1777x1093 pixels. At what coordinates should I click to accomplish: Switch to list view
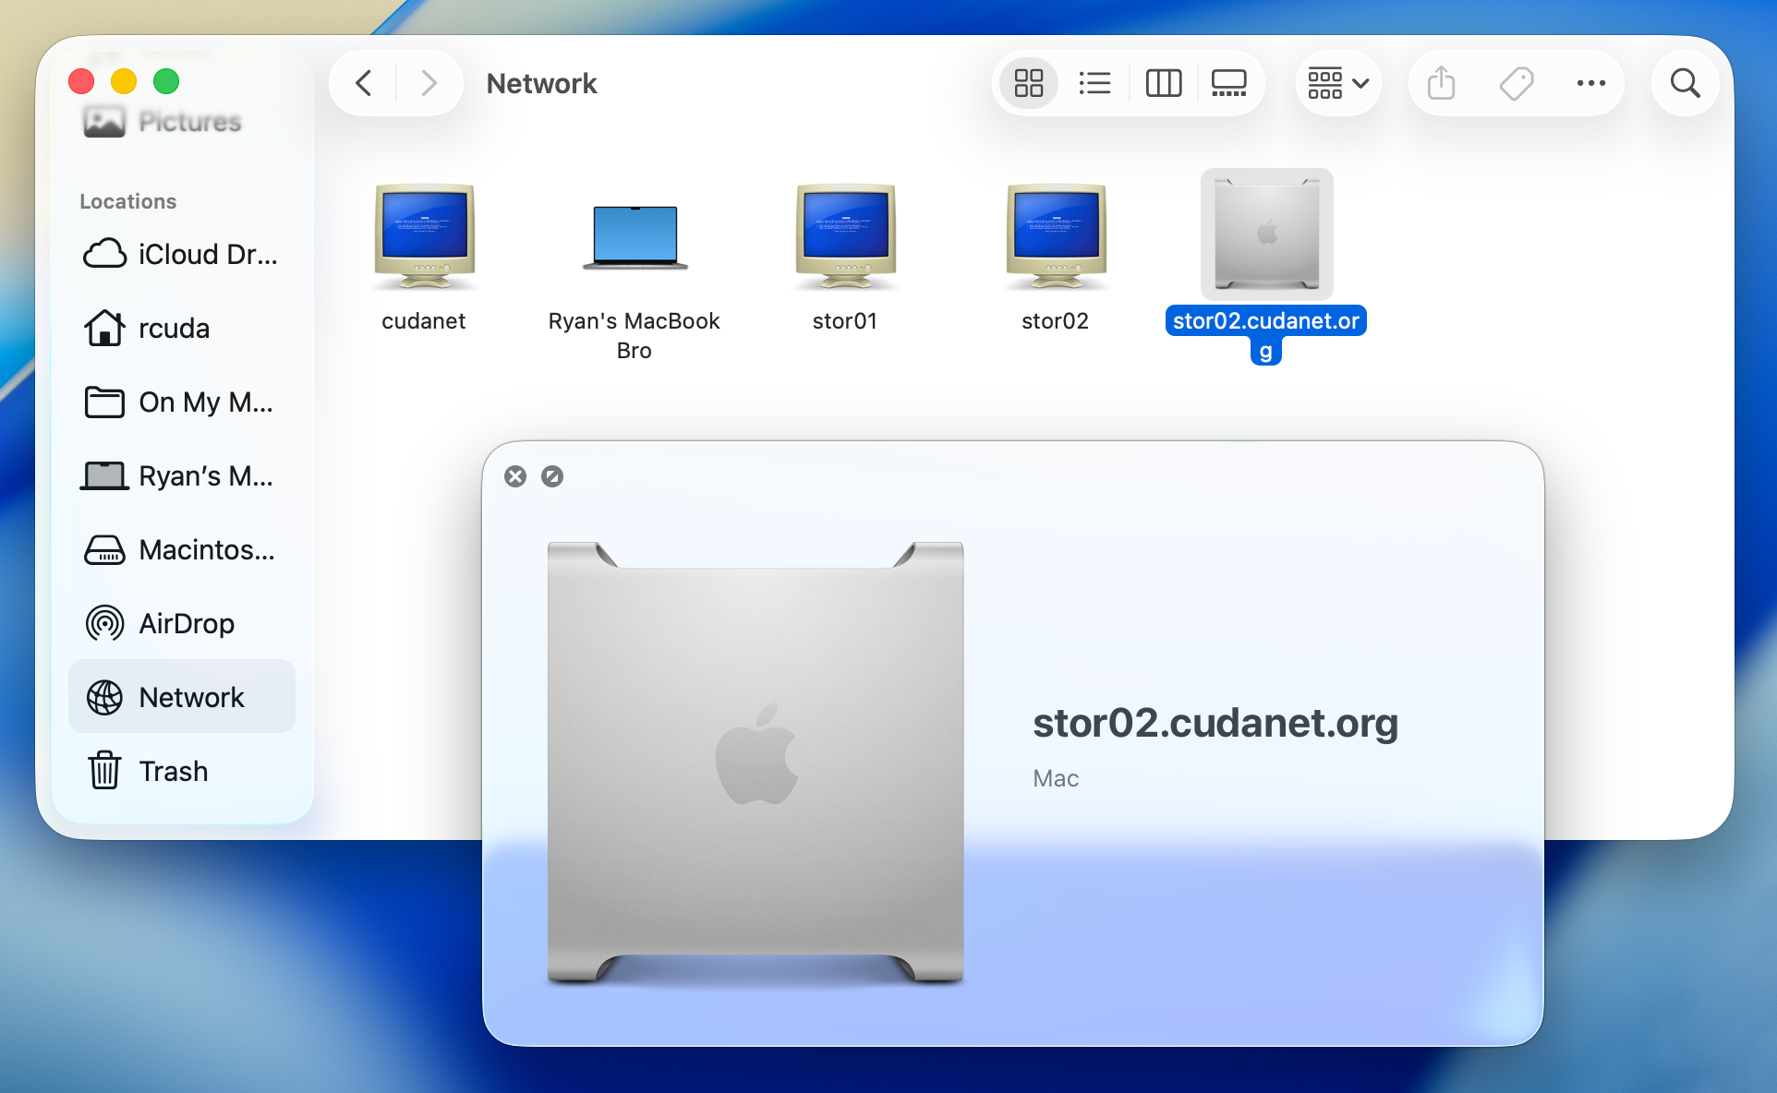click(1094, 83)
